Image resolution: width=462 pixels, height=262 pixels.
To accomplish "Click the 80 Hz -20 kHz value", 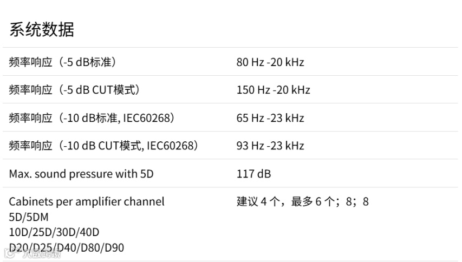I will (270, 62).
